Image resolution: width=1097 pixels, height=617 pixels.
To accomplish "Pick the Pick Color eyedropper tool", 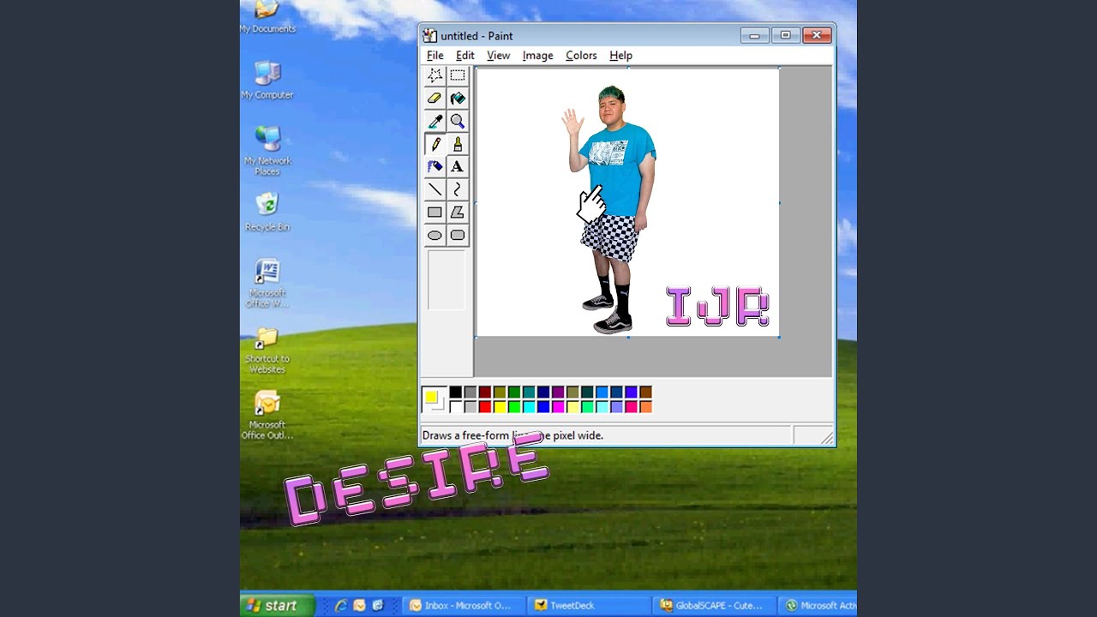I will pos(435,121).
